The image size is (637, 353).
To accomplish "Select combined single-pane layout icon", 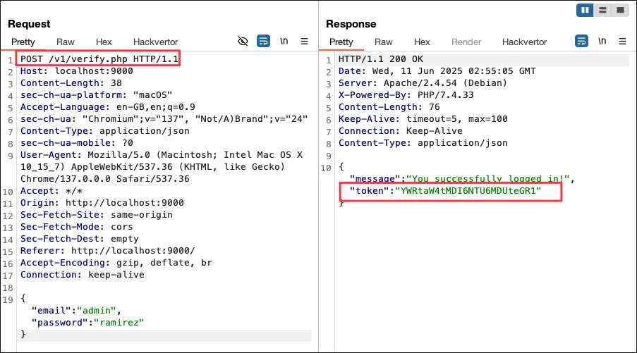I will [x=620, y=10].
